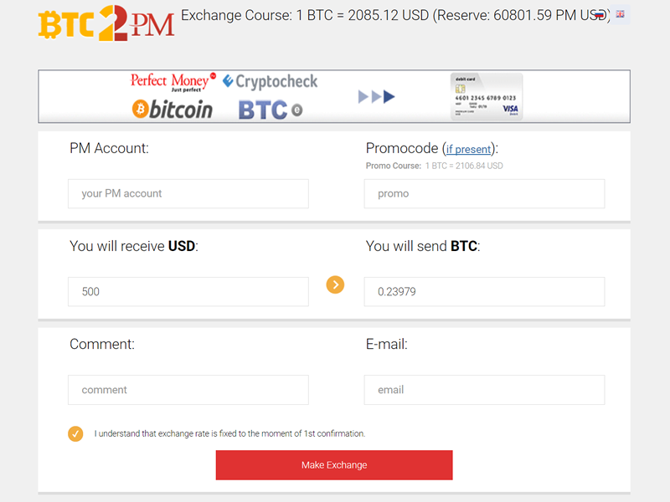Focus the email input field
Screen dimensions: 670x502
pos(485,390)
